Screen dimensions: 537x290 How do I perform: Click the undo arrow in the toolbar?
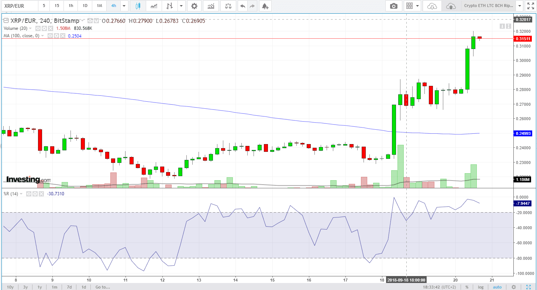[x=242, y=6]
